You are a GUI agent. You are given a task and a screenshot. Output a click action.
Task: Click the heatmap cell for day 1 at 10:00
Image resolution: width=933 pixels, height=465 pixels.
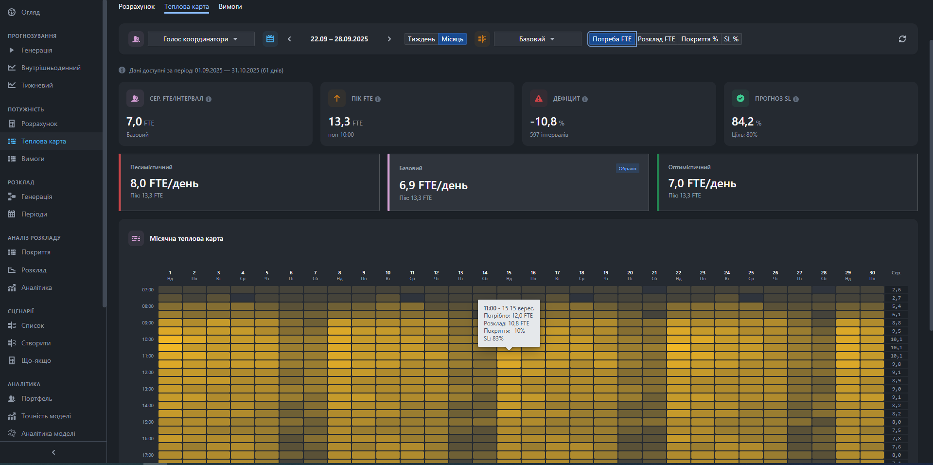170,340
